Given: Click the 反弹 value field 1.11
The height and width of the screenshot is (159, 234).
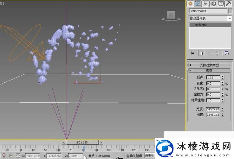Looking at the screenshot, I should click(213, 77).
